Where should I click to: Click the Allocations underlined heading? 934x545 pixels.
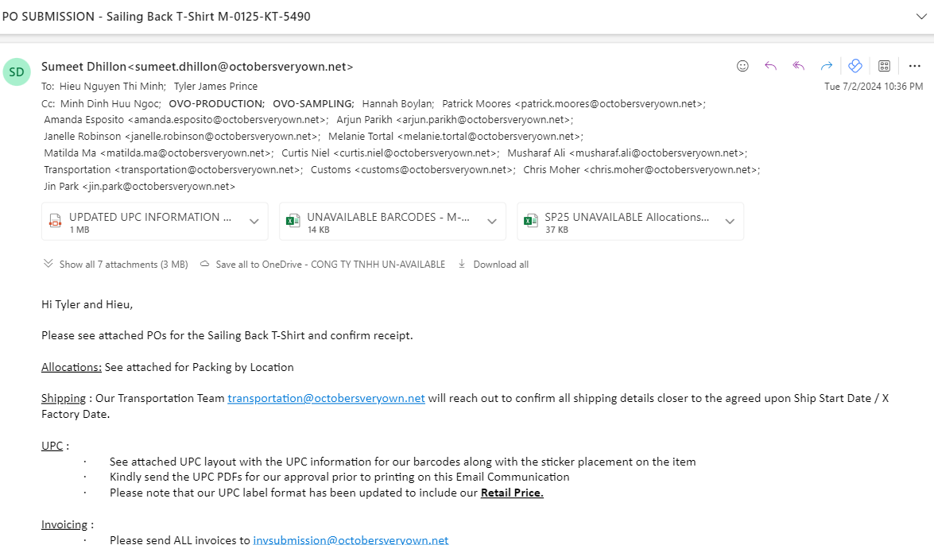72,367
